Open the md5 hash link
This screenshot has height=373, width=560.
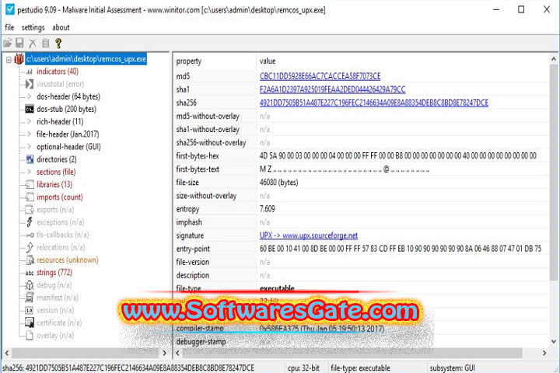320,76
